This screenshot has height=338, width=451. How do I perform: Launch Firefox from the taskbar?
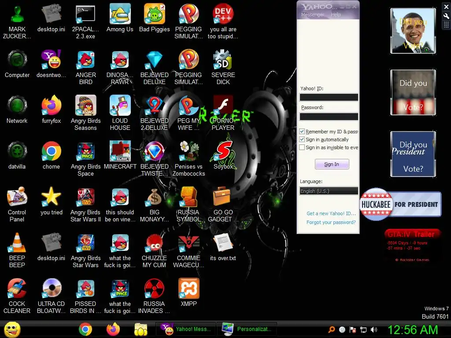(113, 329)
